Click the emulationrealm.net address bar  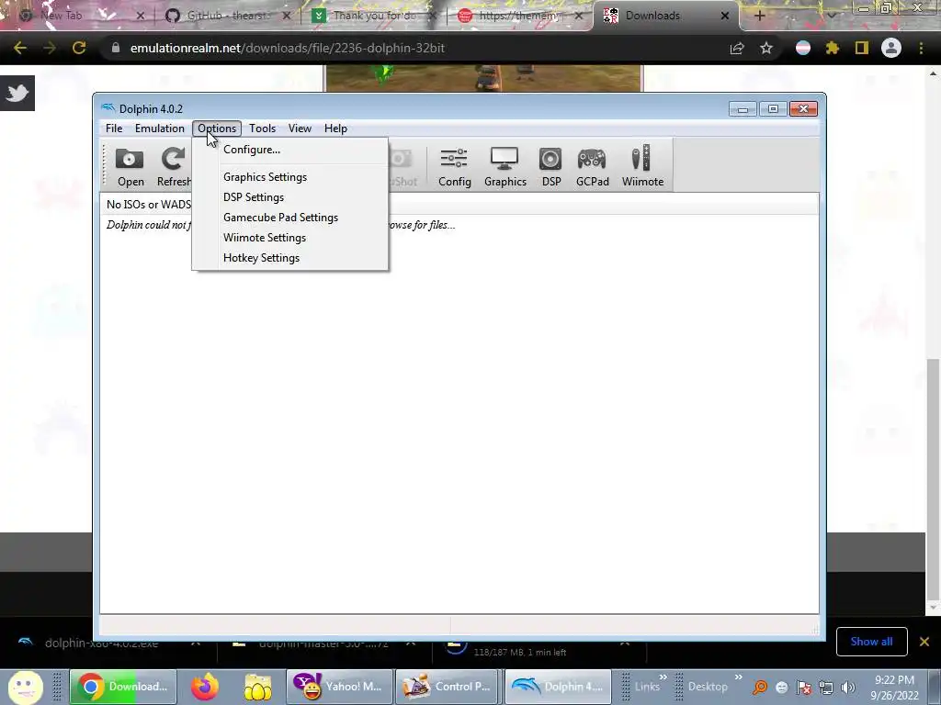pyautogui.click(x=414, y=48)
